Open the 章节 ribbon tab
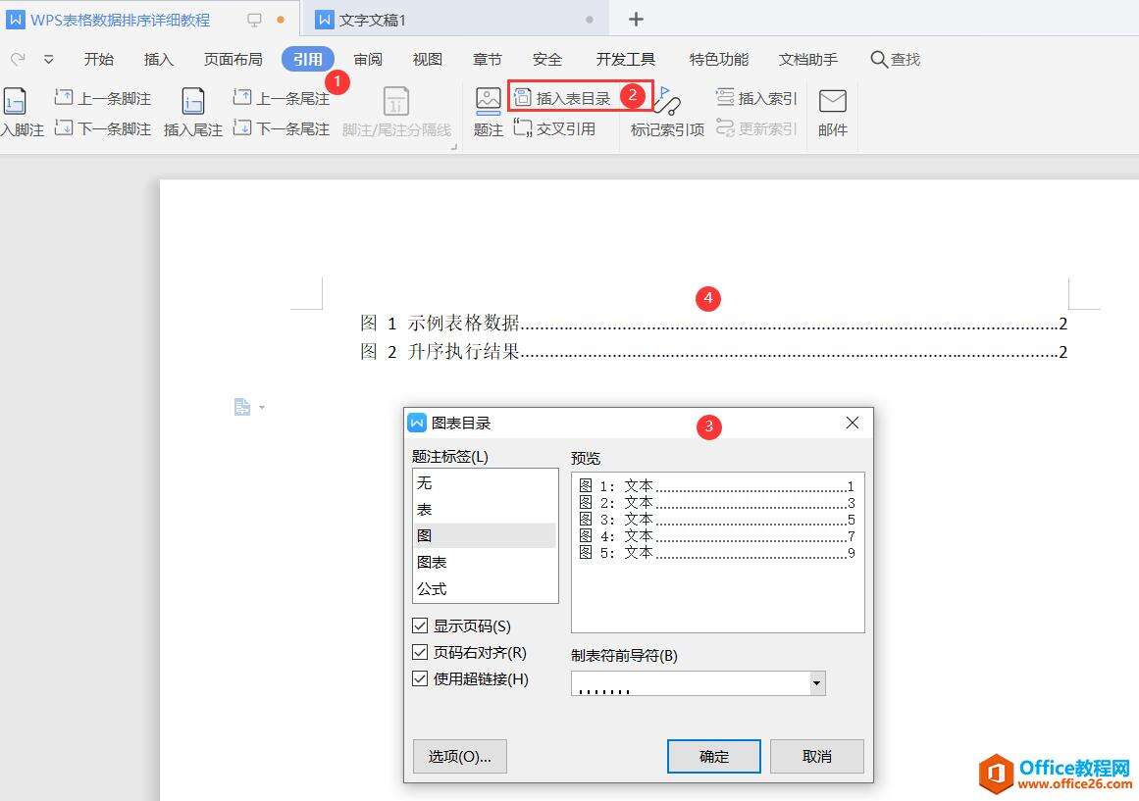 [x=487, y=59]
